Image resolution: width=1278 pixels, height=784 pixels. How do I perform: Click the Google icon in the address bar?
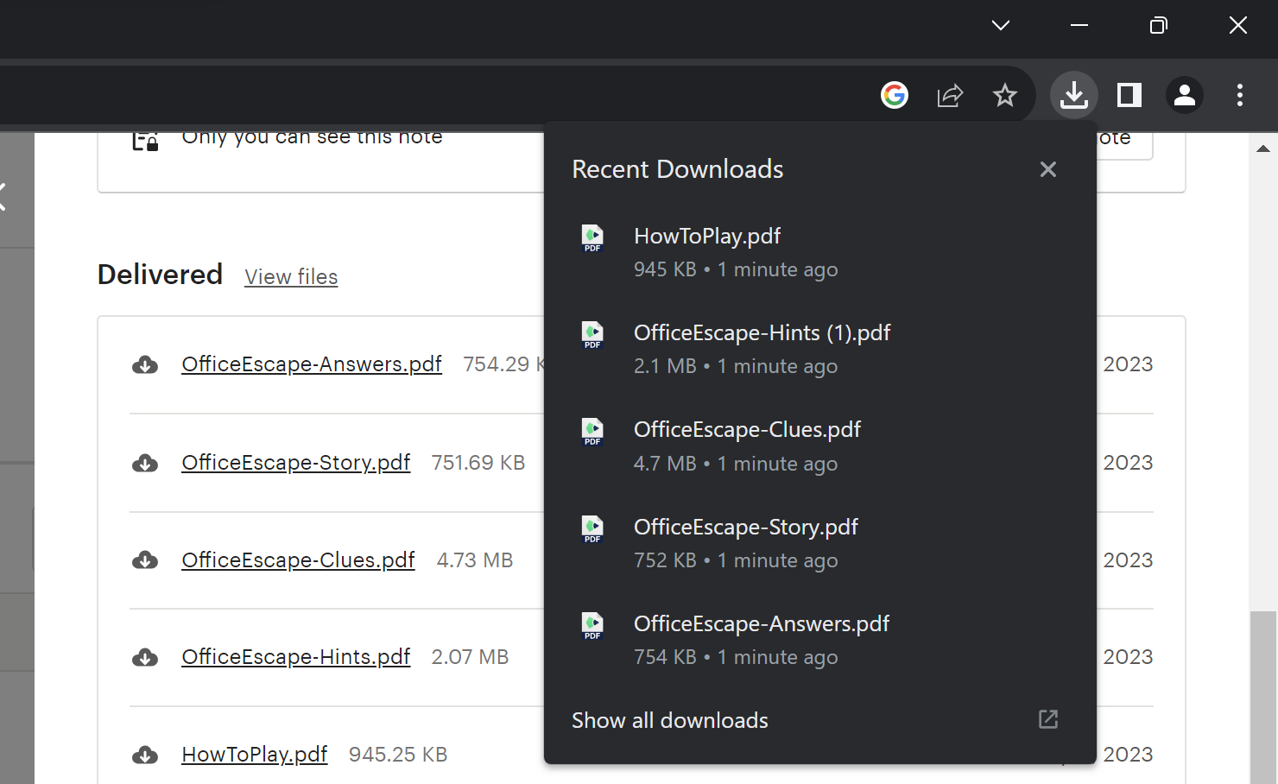(x=895, y=95)
